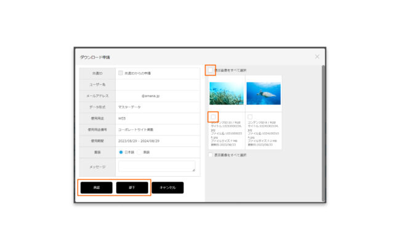Open the coral reef thumbnail

(x=226, y=93)
